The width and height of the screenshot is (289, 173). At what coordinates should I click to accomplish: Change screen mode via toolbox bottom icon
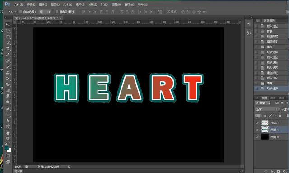[8, 162]
